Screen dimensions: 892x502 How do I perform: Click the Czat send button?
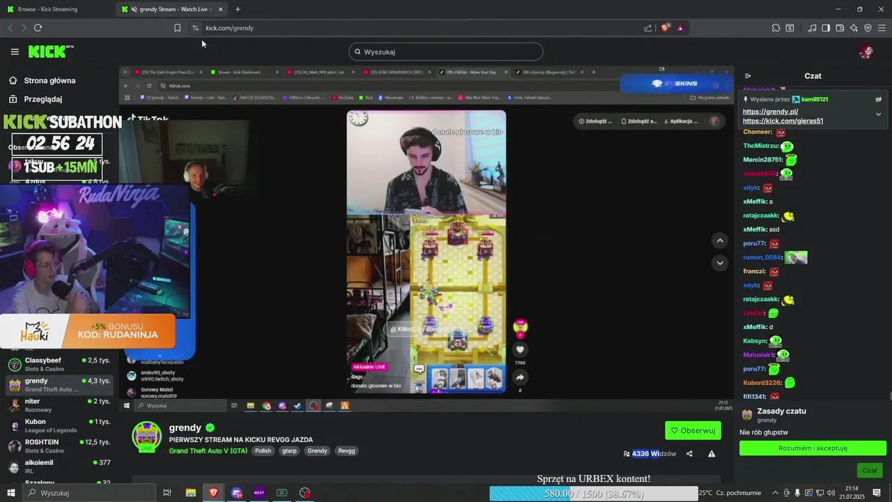(870, 470)
